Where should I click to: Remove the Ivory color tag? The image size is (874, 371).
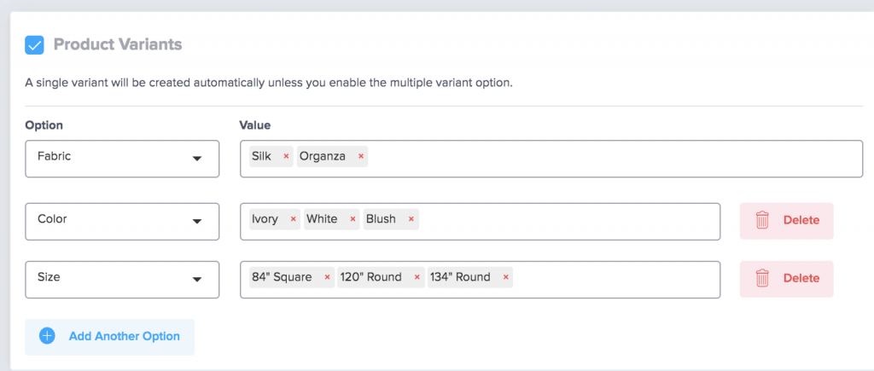(x=294, y=219)
